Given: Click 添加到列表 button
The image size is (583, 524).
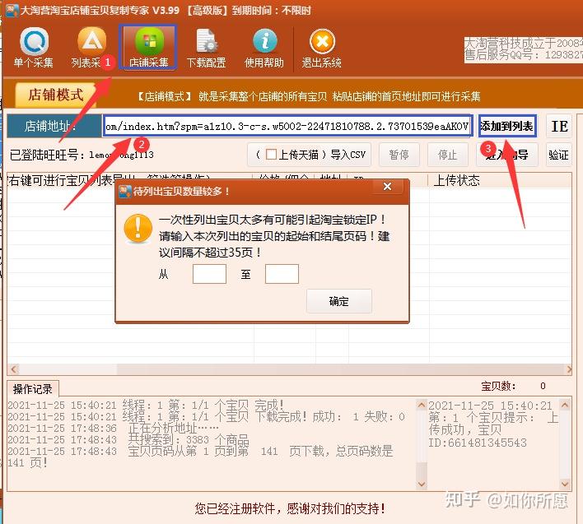Looking at the screenshot, I should [x=506, y=127].
